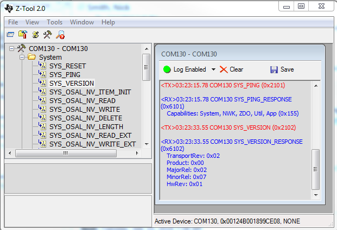Click the HwRev: 0x01 log line
337x230 pixels.
coord(185,184)
